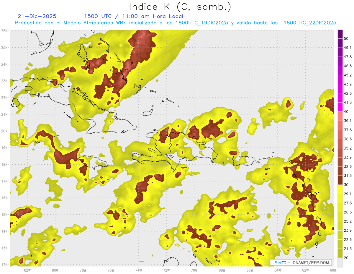Click the 22N latitude label
354x274 pixels.
click(5, 98)
